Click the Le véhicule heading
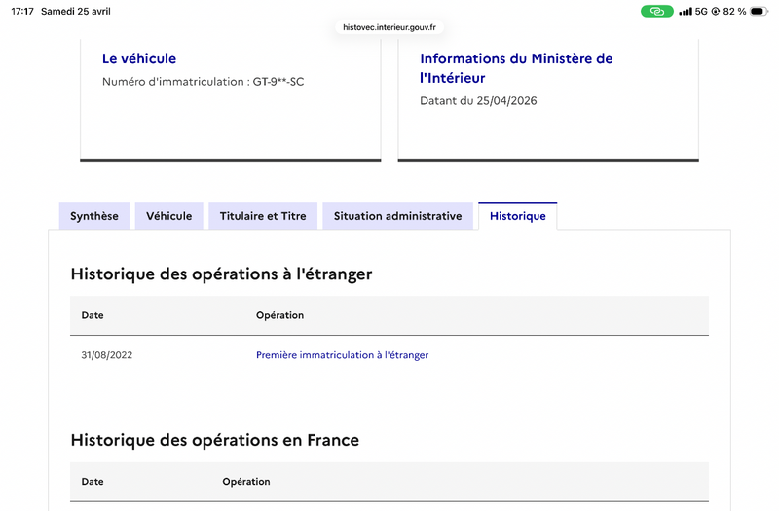Viewport: 779px width, 511px height. pos(139,58)
